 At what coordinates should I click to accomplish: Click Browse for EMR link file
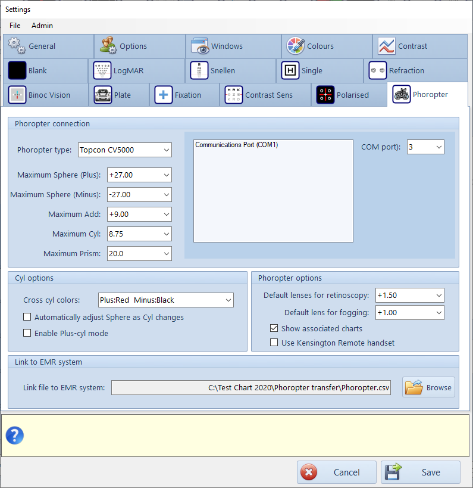click(428, 387)
